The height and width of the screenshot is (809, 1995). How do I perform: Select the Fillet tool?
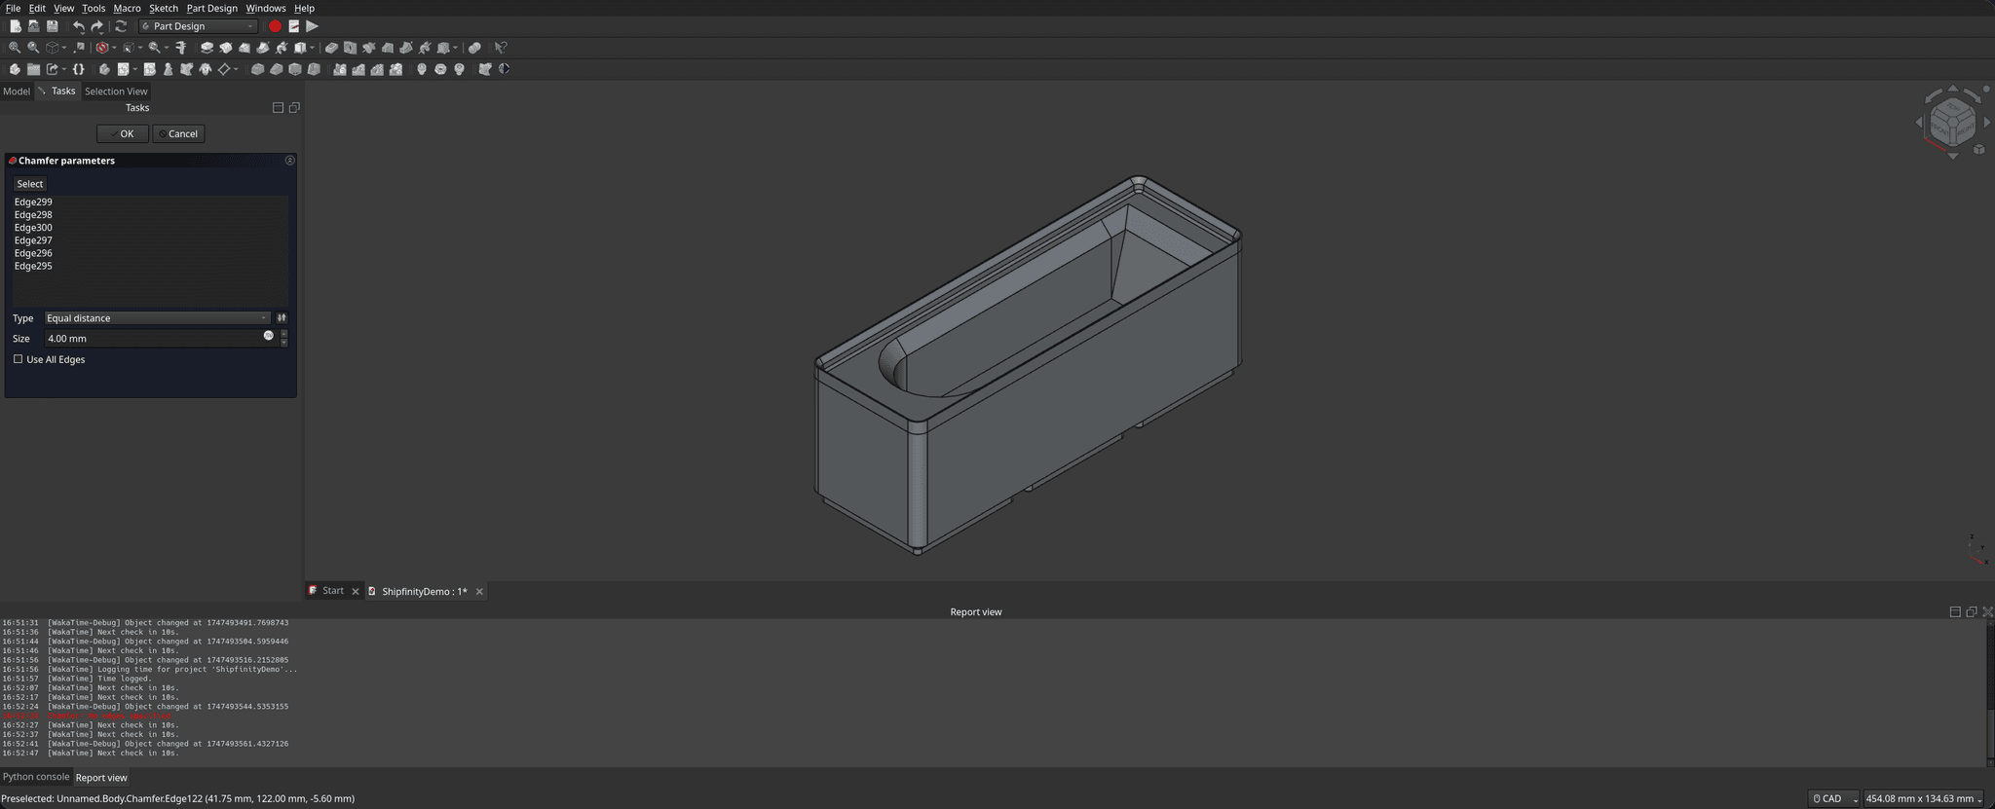click(257, 69)
